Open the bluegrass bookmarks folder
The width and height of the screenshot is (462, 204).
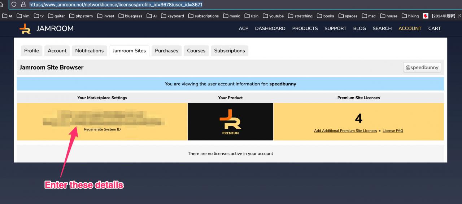pos(130,16)
